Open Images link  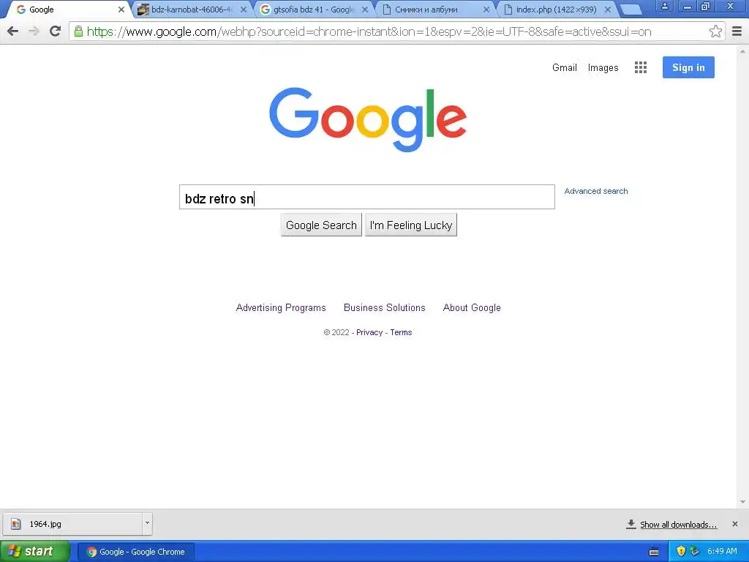click(603, 68)
